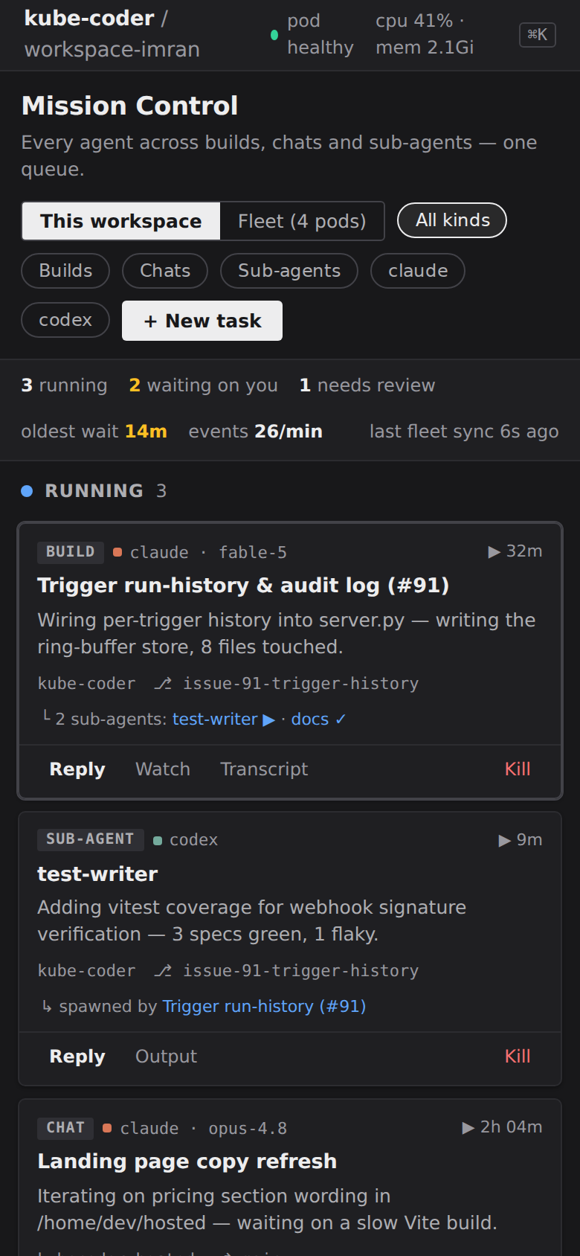This screenshot has width=580, height=1256.
Task: Click the branch icon beside issue-91-trigger-history in build card
Action: point(163,683)
